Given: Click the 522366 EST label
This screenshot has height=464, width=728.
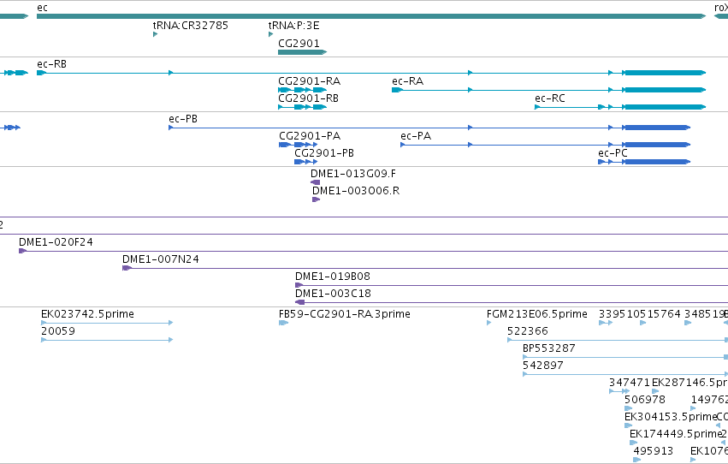Looking at the screenshot, I should [x=528, y=331].
